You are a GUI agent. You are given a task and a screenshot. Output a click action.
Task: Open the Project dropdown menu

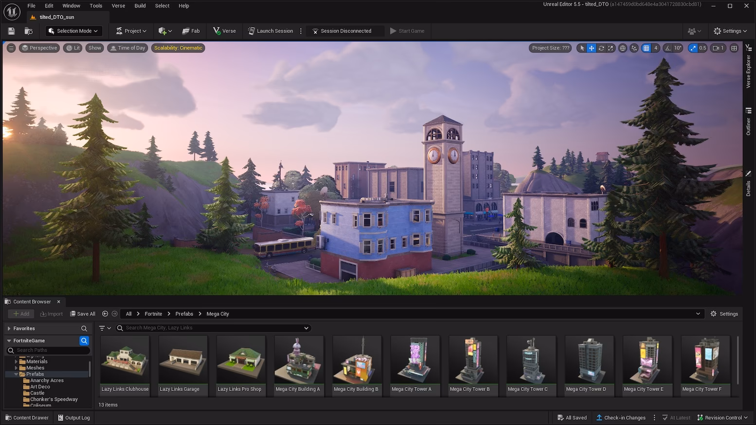tap(131, 31)
